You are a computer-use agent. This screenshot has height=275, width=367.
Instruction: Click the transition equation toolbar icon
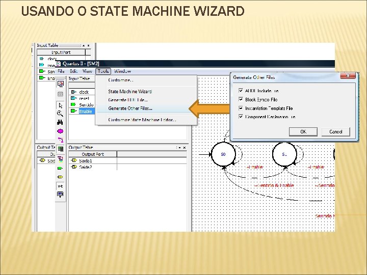(x=60, y=186)
